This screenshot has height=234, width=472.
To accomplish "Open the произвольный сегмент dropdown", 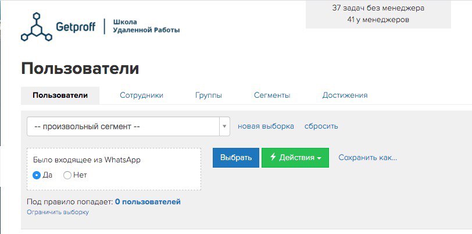I will coord(128,126).
